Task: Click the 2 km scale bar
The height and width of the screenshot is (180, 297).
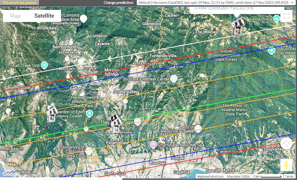Action: (x=271, y=177)
